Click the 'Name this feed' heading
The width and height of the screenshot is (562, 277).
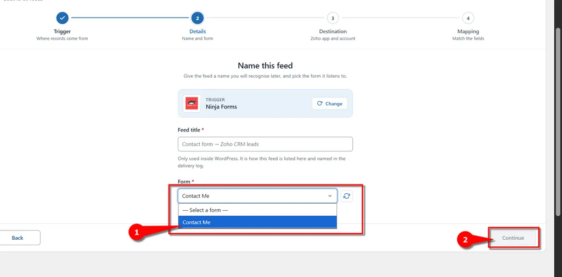tap(265, 65)
